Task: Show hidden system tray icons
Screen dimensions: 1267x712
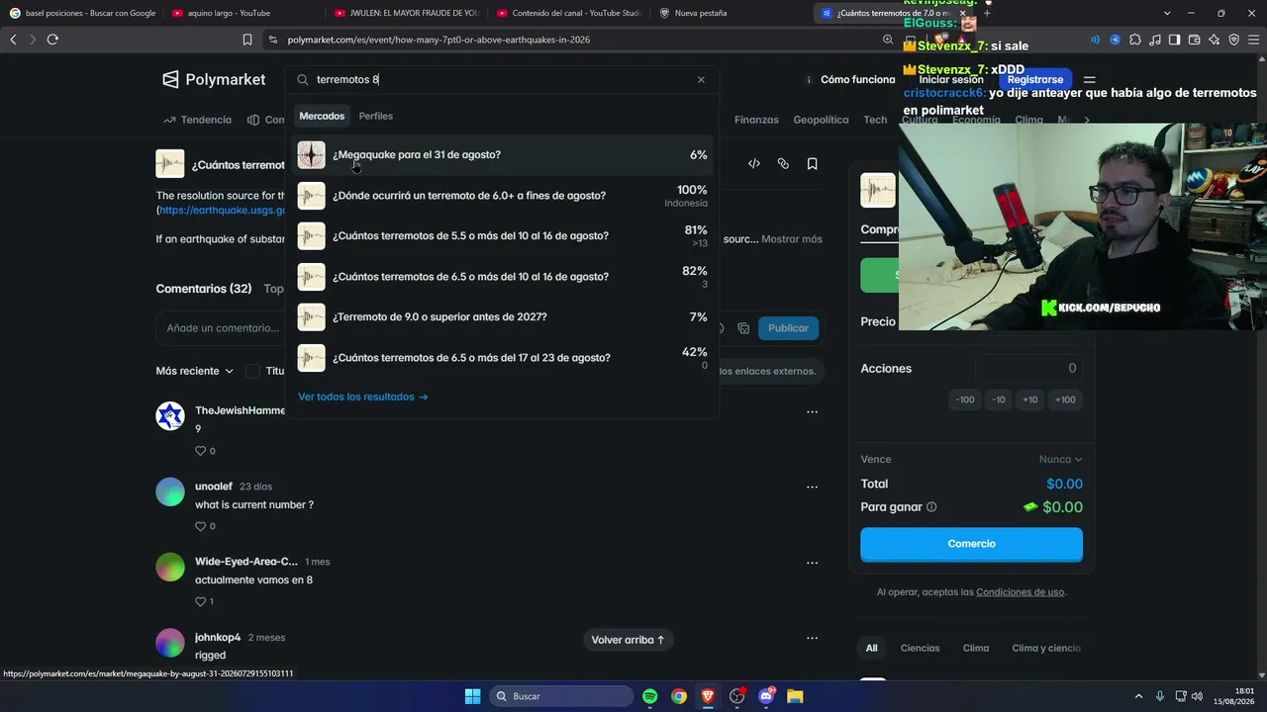Action: 1138,696
